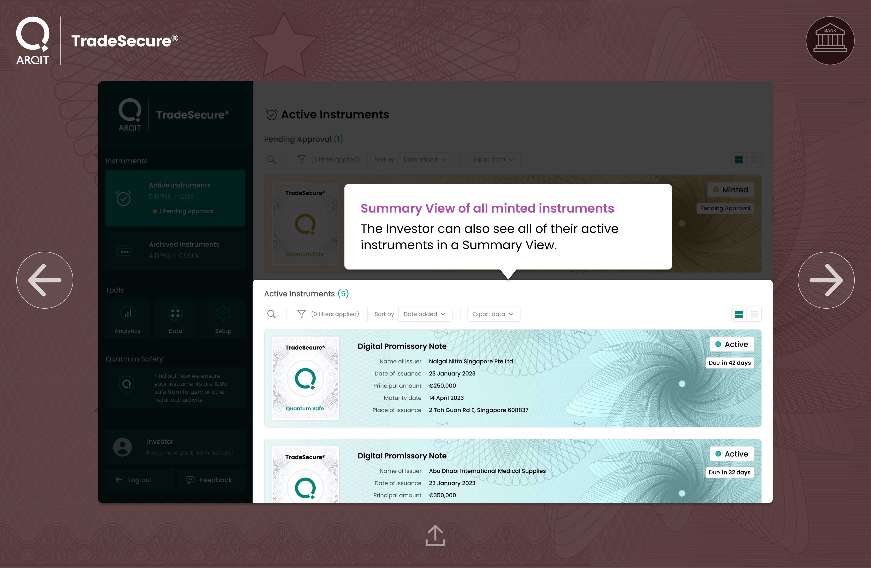This screenshot has height=568, width=871.
Task: Open Date added dropdown in Pending Approval section
Action: click(x=425, y=159)
